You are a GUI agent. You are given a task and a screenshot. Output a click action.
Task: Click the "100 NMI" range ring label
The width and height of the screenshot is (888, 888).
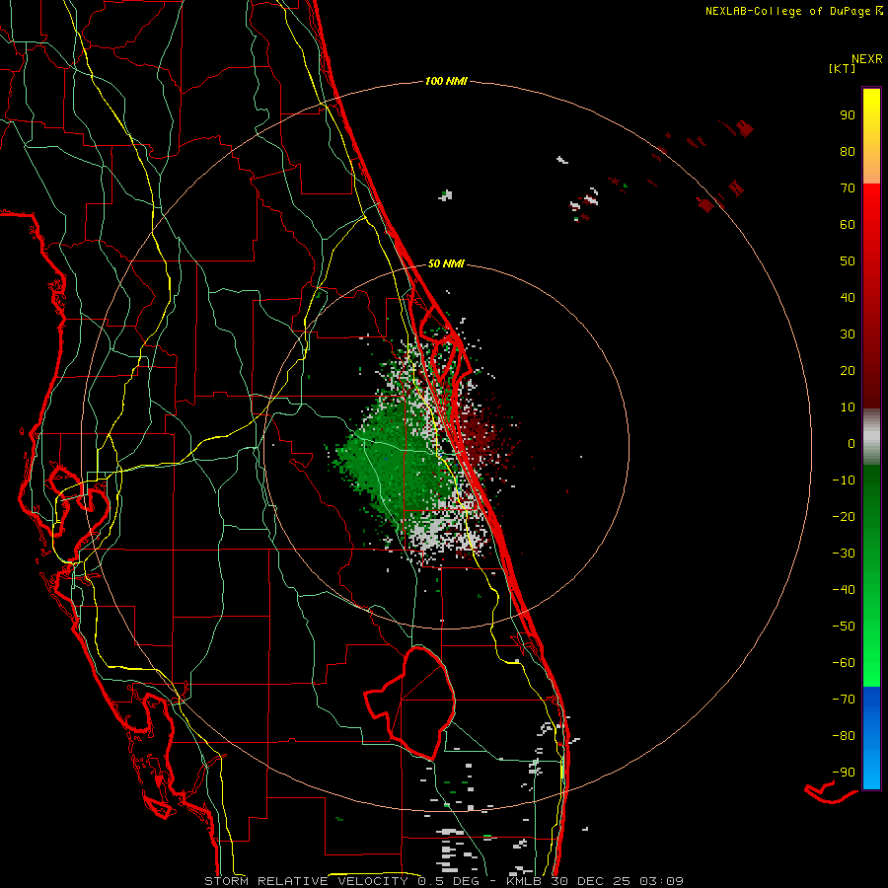click(x=446, y=82)
